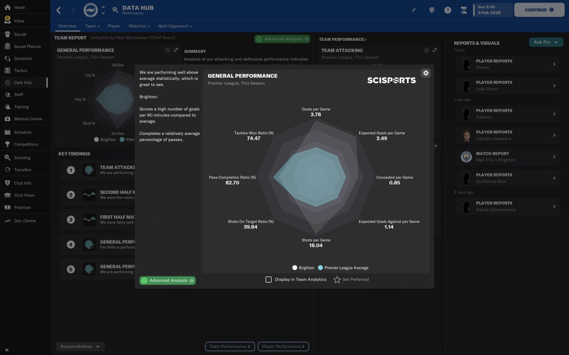This screenshot has width=569, height=355.
Task: Click Advanced Analysis button in popup
Action: [x=168, y=280]
